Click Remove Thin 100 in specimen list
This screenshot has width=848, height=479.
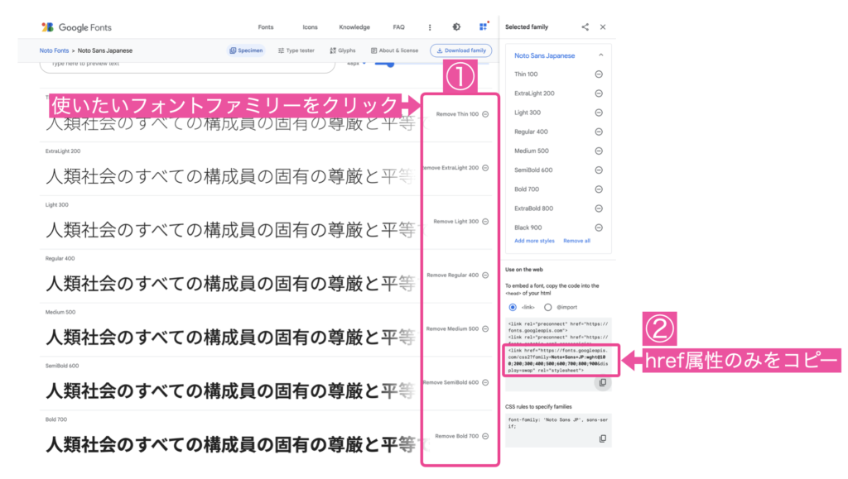coord(462,114)
